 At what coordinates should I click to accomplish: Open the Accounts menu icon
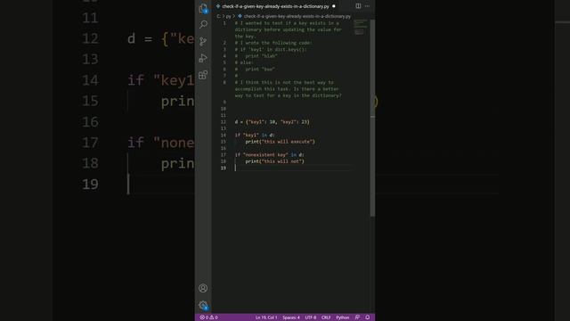(x=203, y=288)
